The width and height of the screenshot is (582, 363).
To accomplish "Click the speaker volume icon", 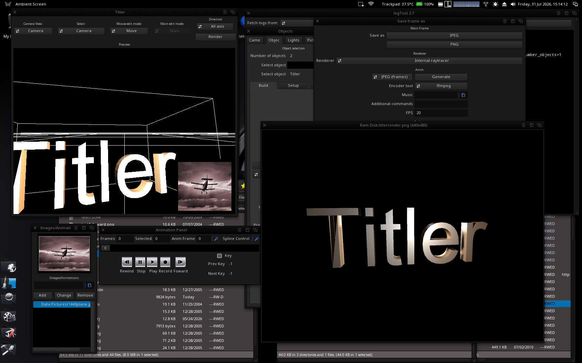I will (513, 4).
